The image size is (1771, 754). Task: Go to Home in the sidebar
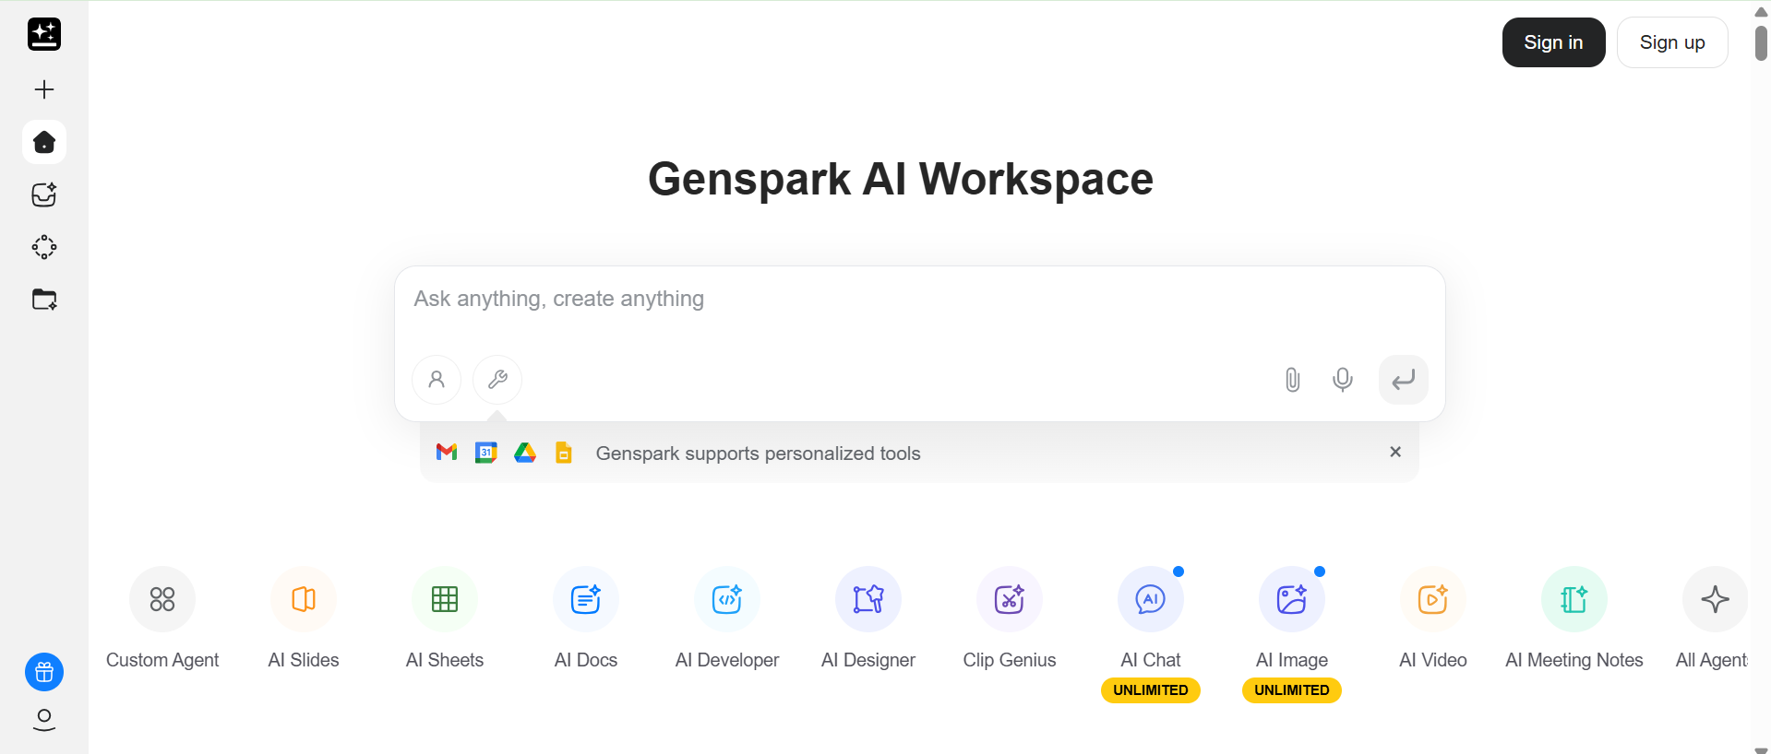coord(44,142)
